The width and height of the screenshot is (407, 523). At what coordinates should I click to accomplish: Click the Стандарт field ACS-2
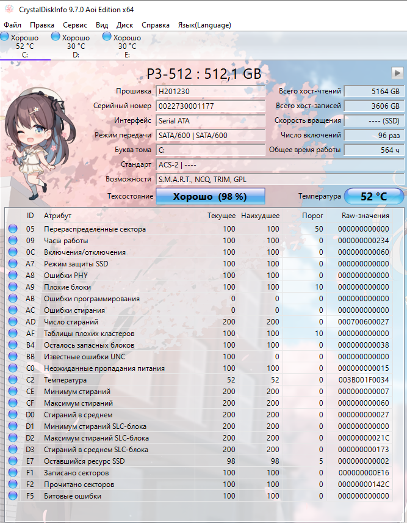(x=279, y=165)
